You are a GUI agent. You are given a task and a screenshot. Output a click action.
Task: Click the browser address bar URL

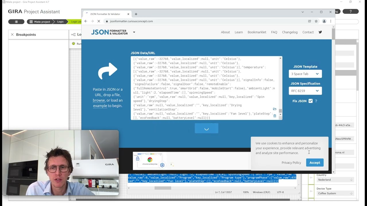pos(131,21)
